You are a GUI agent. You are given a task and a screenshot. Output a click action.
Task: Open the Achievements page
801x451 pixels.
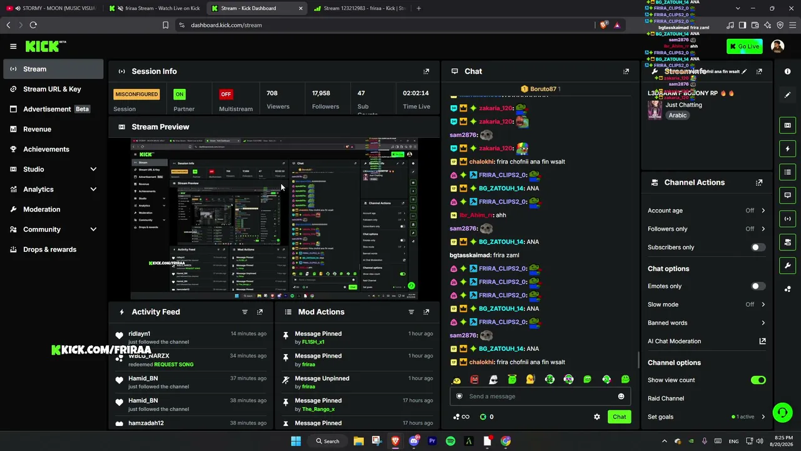coord(53,149)
